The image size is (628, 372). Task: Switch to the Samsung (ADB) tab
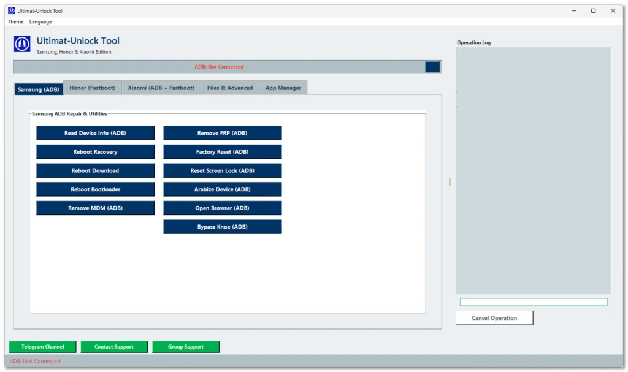point(39,89)
